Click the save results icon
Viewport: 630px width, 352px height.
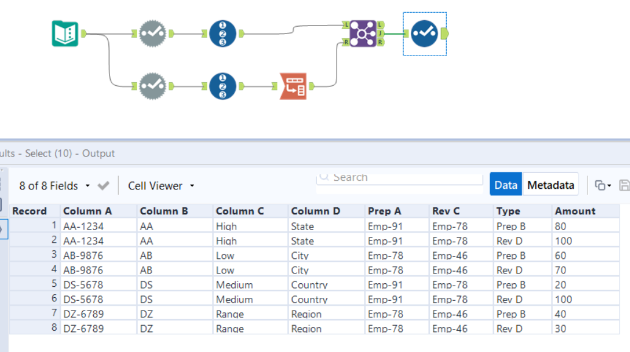pos(624,183)
